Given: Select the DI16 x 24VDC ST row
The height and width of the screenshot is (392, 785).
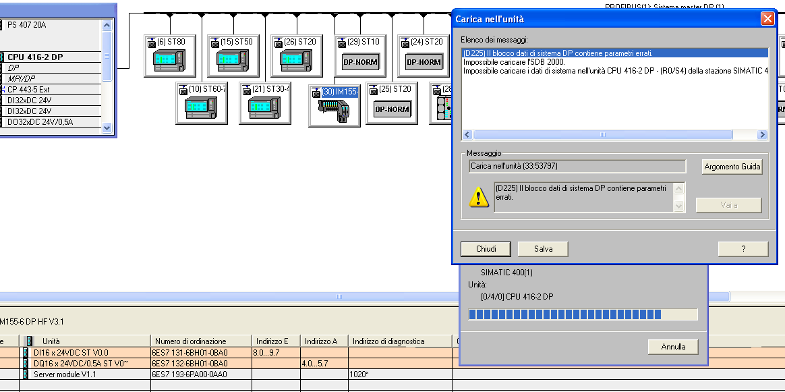Looking at the screenshot, I should coord(71,352).
